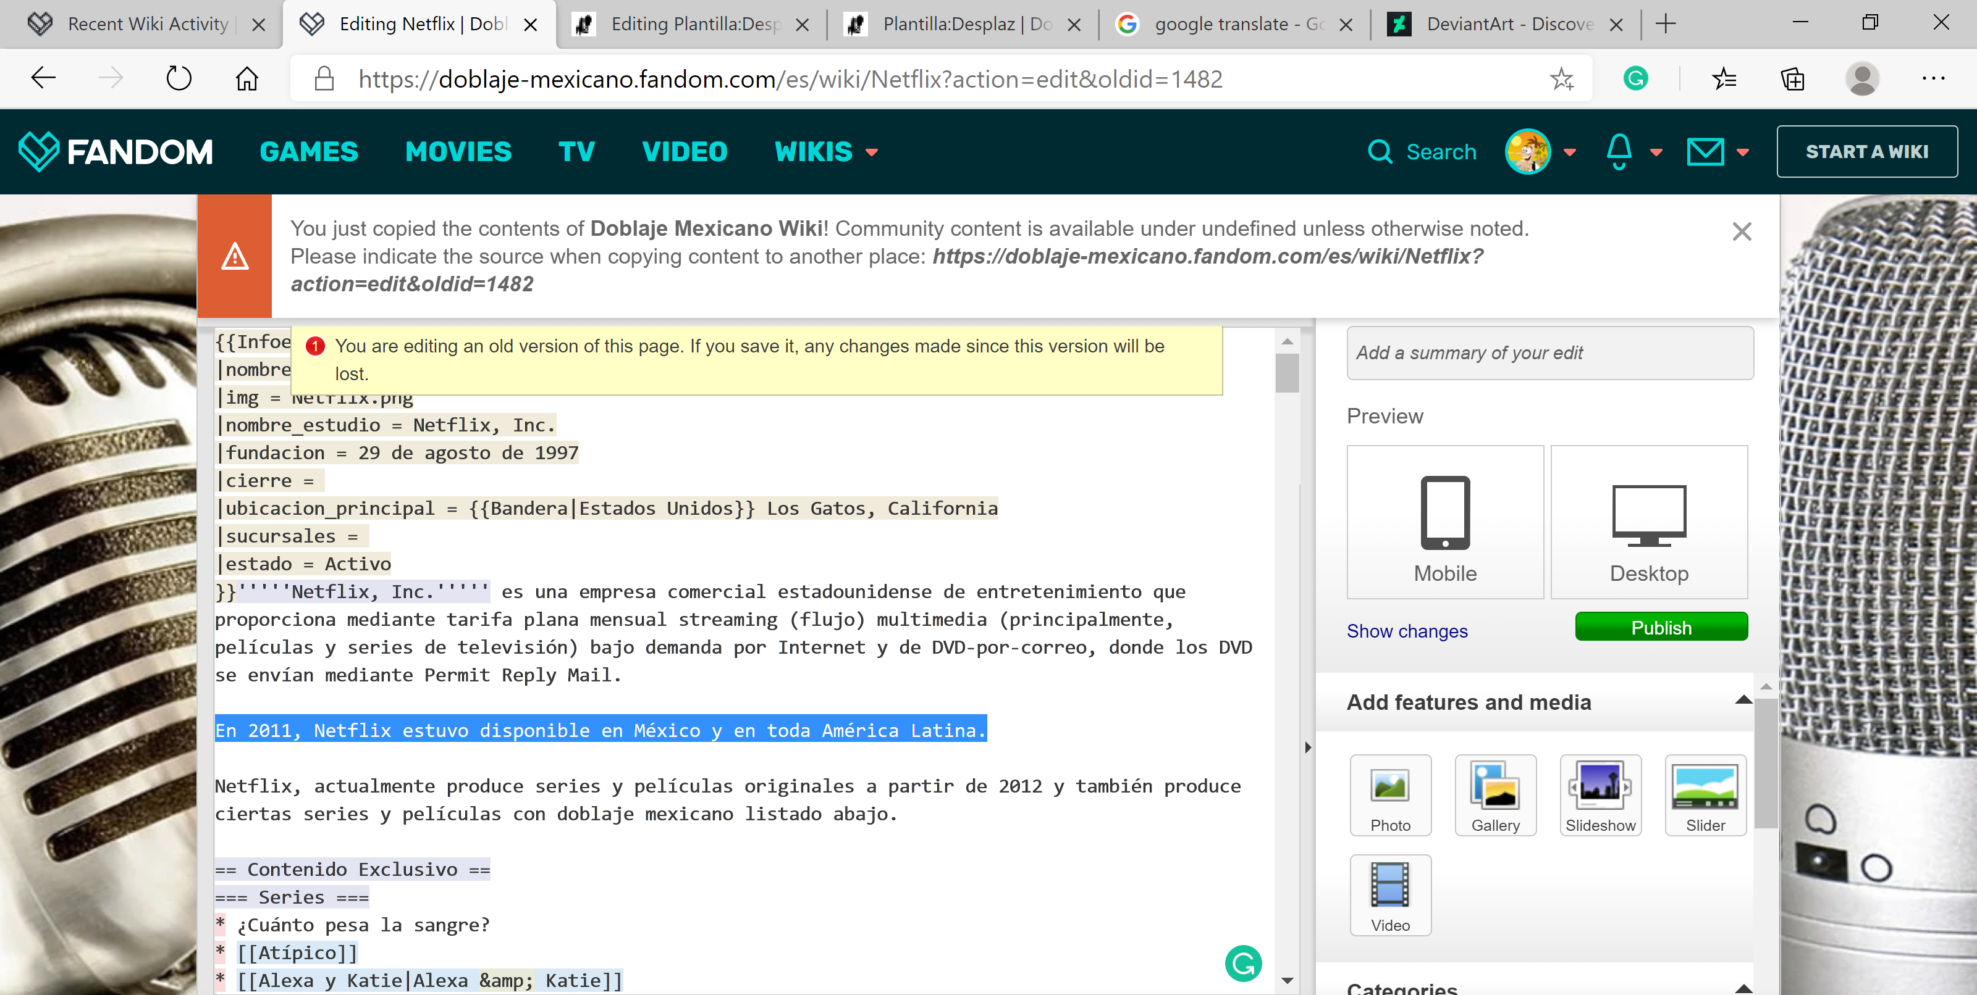Open browser settings and more menu
This screenshot has height=995, width=1977.
pos(1933,78)
